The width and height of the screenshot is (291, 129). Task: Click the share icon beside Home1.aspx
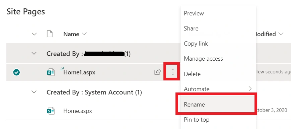tap(158, 72)
